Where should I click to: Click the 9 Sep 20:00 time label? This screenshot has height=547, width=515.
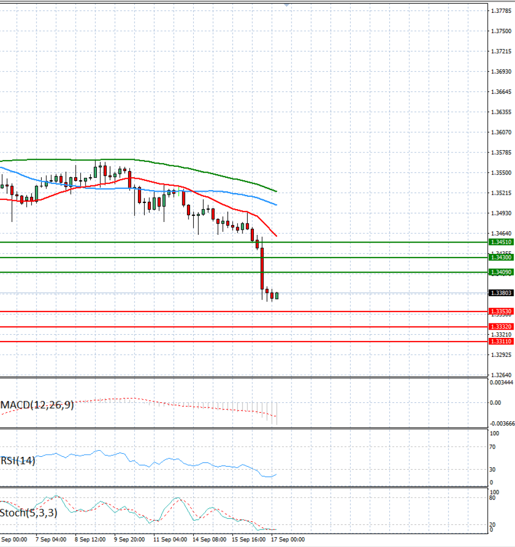point(129,539)
